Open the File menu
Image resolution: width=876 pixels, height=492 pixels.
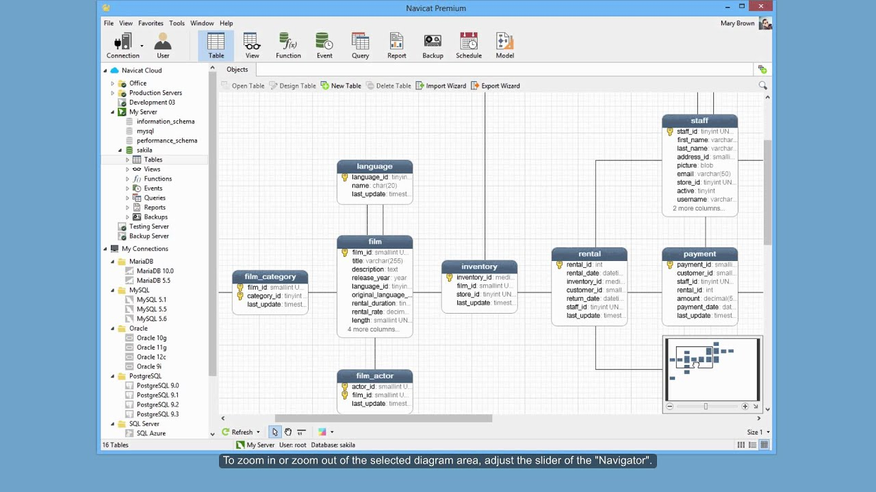pyautogui.click(x=109, y=23)
